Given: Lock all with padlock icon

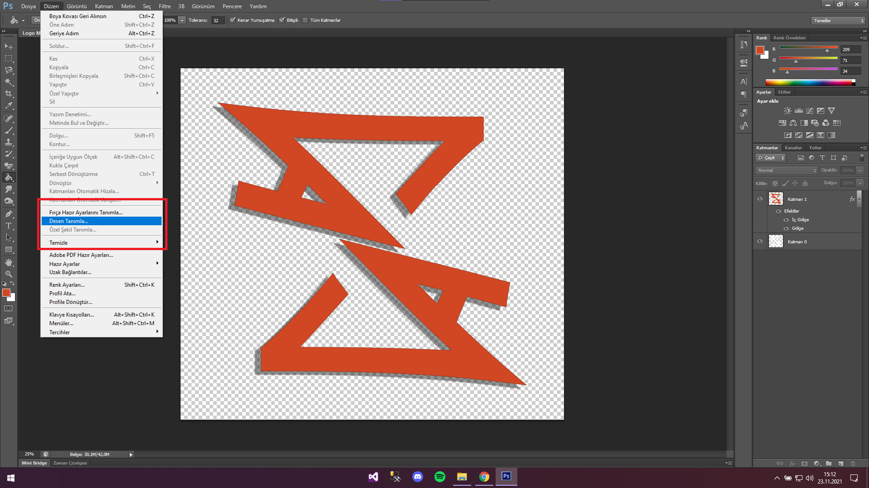Looking at the screenshot, I should point(805,183).
